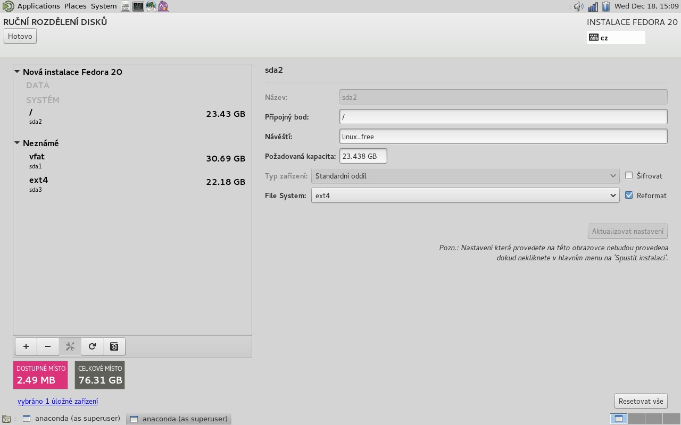Viewport: 681px width, 425px height.
Task: Click the MATE logo icon in the top panel
Action: pos(8,6)
